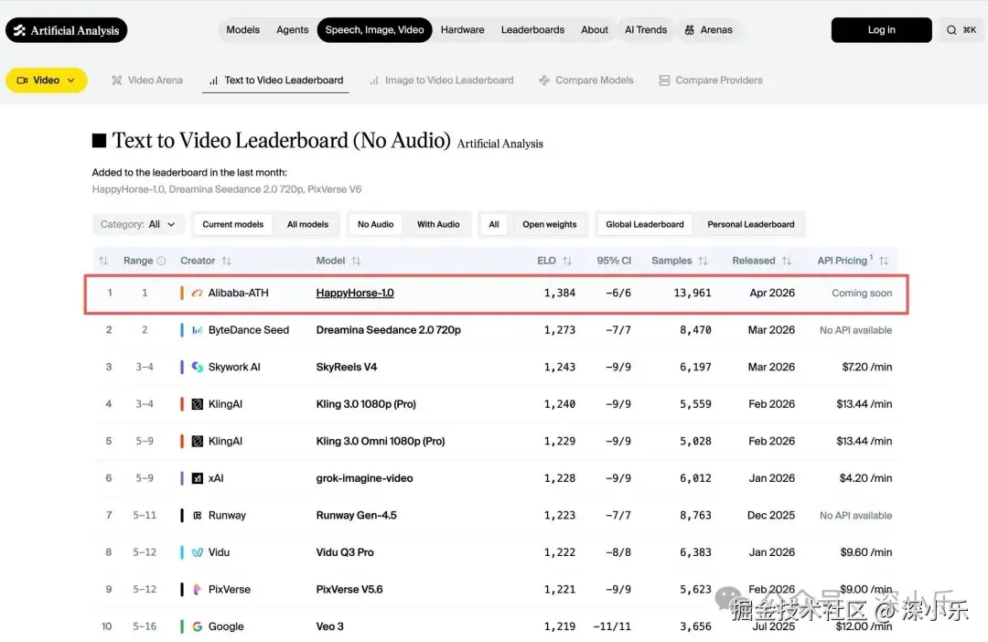Open the HappyHorse-1.0 model link
Viewport: 988px width, 642px height.
pyautogui.click(x=355, y=294)
